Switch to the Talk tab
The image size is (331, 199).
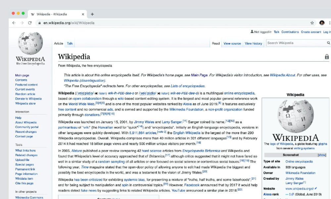click(70, 43)
